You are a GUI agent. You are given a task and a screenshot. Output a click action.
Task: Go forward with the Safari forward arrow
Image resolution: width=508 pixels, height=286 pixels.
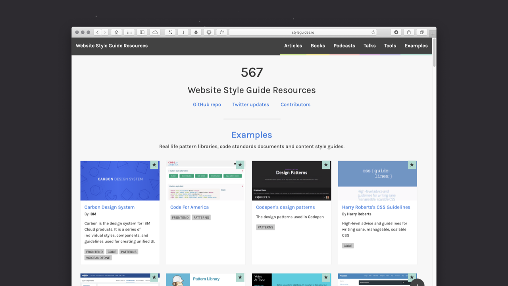point(105,32)
